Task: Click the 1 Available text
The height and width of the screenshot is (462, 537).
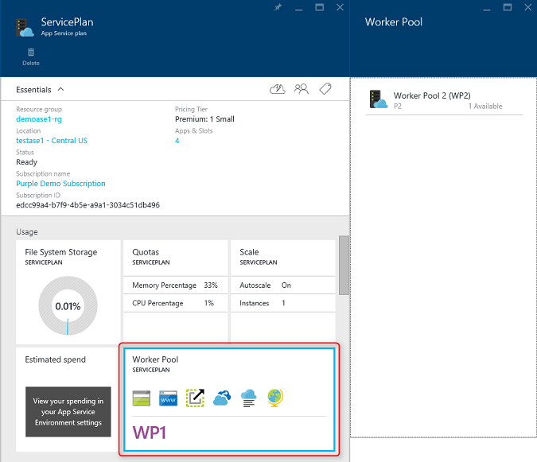Action: coord(485,107)
